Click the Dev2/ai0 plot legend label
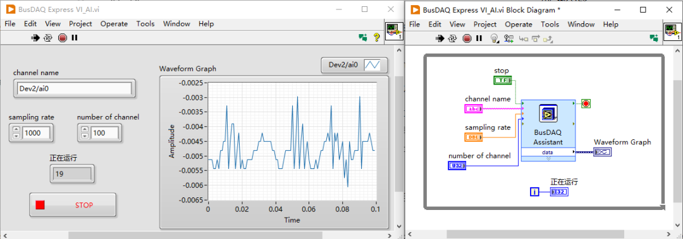This screenshot has width=683, height=239. (343, 65)
